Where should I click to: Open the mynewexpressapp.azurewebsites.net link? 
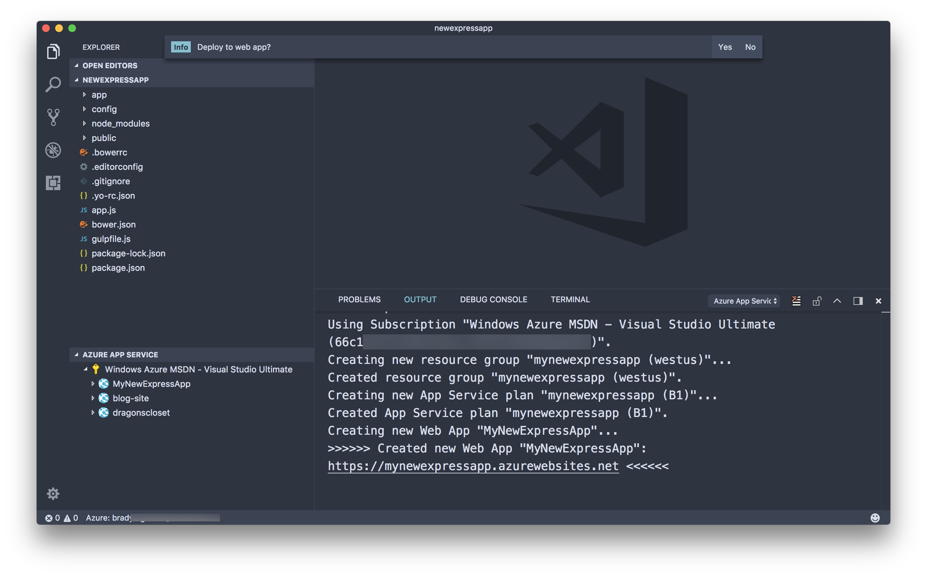click(473, 466)
